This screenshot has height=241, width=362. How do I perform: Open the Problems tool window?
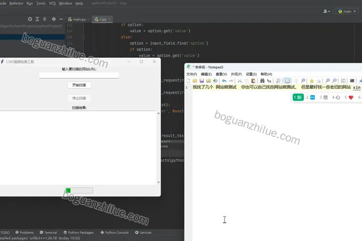(x=25, y=232)
